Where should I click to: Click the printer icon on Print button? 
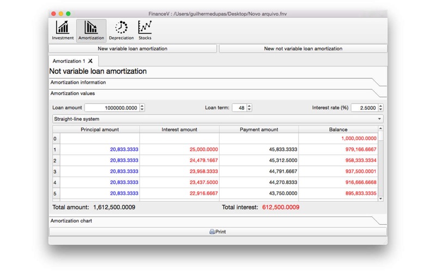tap(212, 232)
